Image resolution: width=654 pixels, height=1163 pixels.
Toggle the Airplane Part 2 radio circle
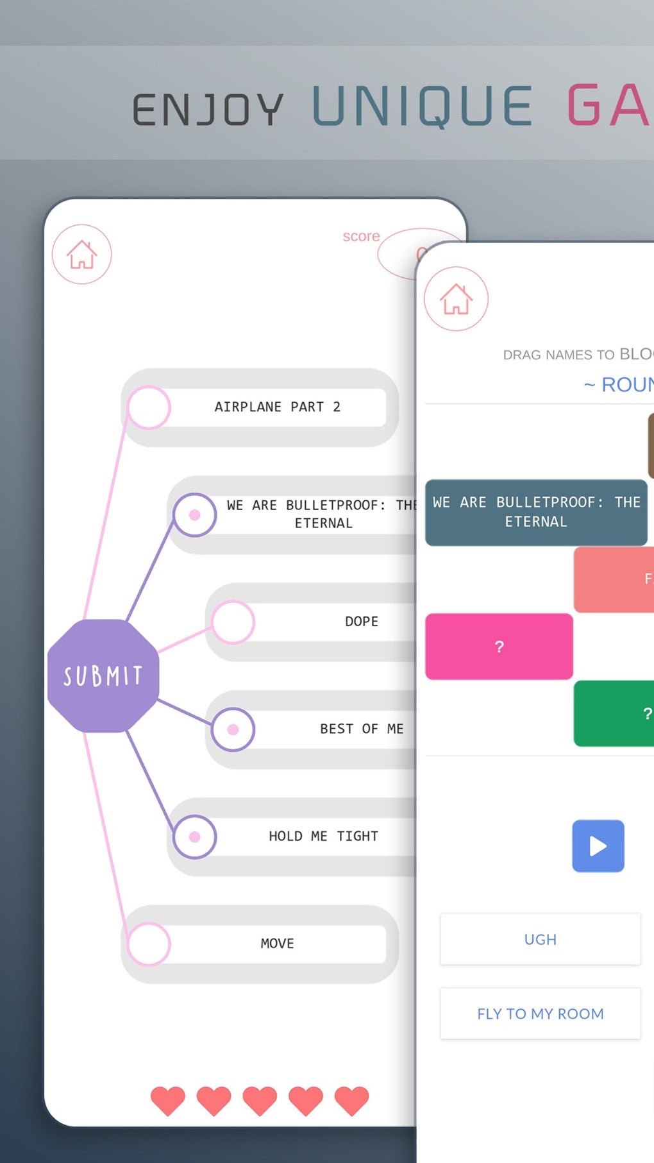149,407
